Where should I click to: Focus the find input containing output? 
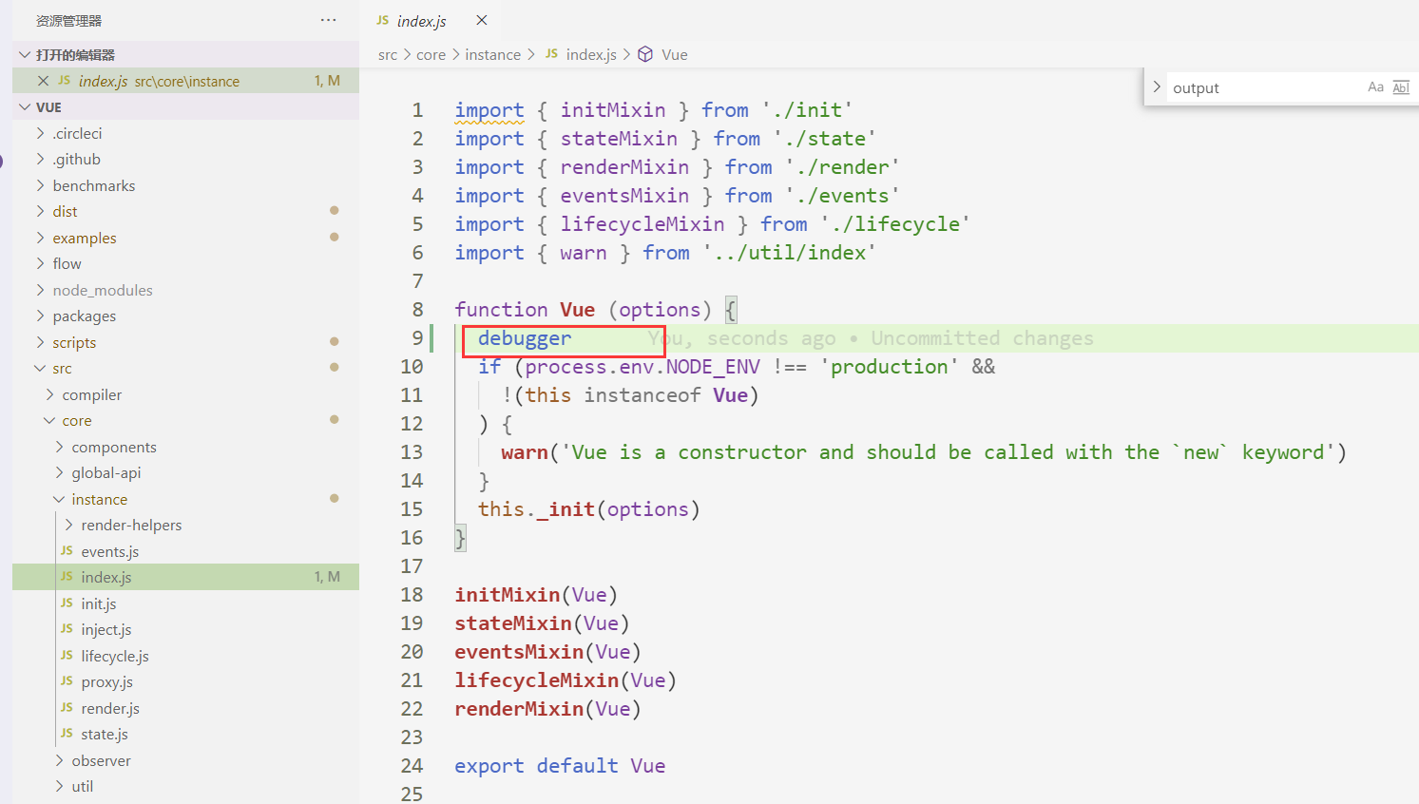click(1264, 87)
